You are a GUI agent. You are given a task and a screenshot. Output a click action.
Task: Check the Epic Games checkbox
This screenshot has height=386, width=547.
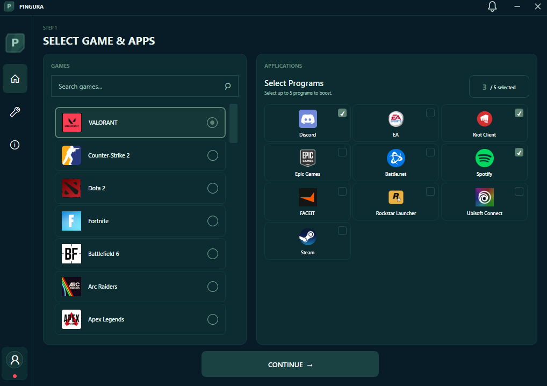click(342, 152)
